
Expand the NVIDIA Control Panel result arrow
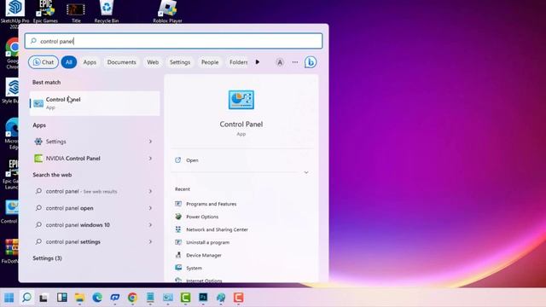coord(150,159)
